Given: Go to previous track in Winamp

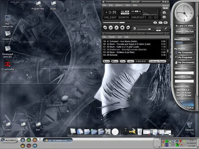Looking at the screenshot, I should [105, 28].
